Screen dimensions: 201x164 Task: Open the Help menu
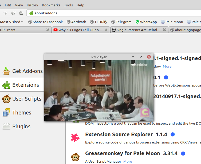(x=80, y=5)
